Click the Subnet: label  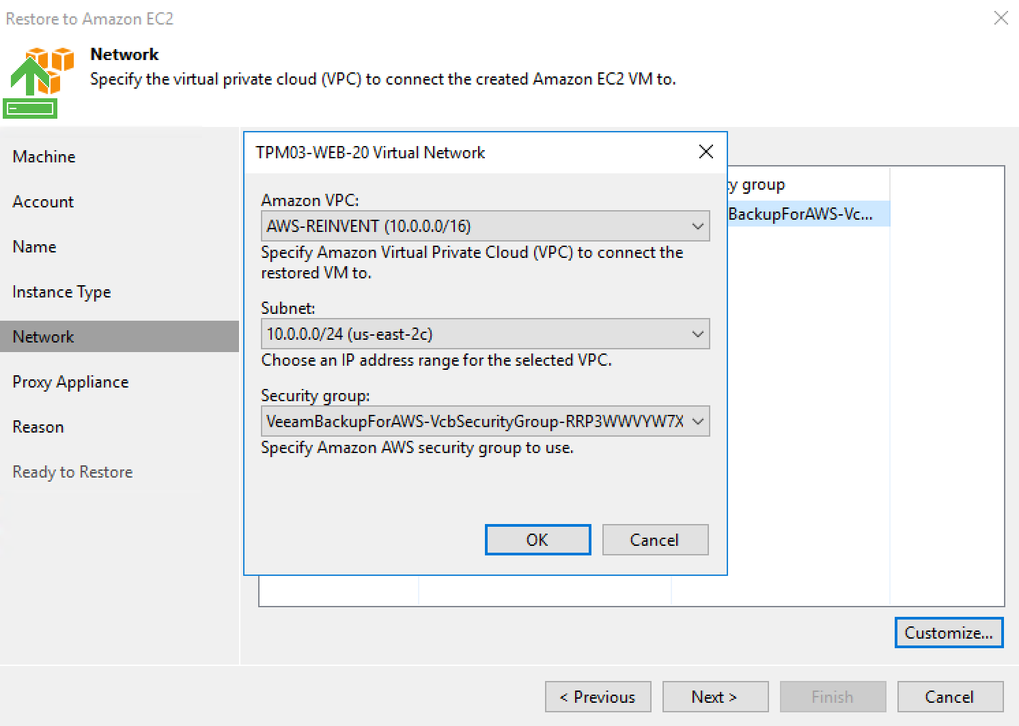point(288,308)
